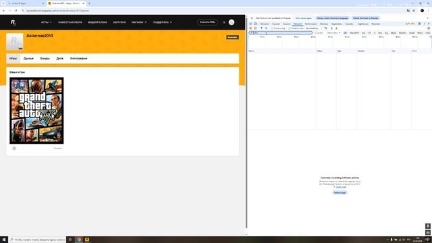The height and width of the screenshot is (243, 432).
Task: Switch to the Console DevTools tab
Action: pos(276,24)
